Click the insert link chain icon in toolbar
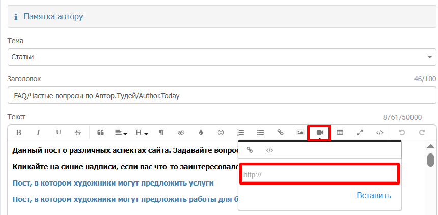438x215 pixels. (280, 133)
